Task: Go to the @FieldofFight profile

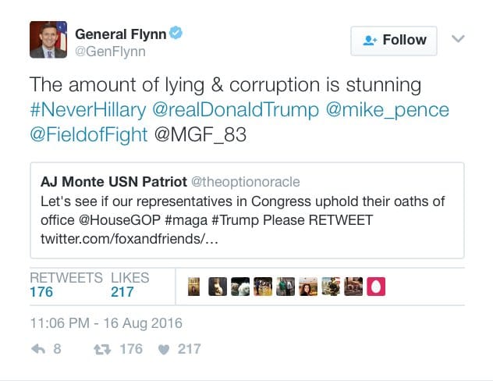Action: click(x=88, y=134)
